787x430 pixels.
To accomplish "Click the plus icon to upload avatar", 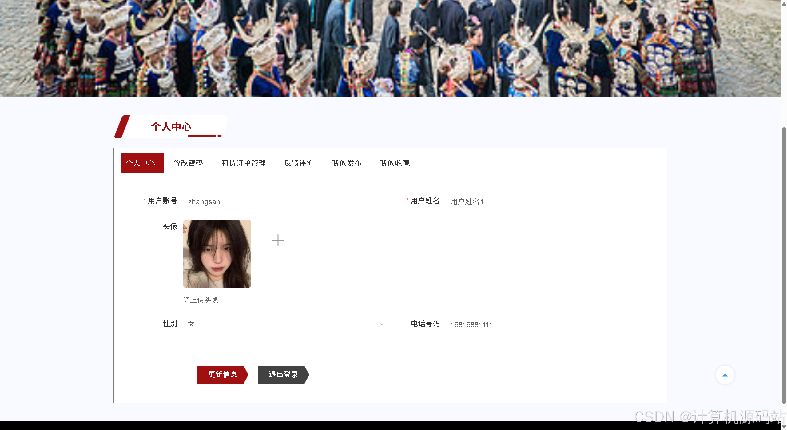I will coord(278,240).
